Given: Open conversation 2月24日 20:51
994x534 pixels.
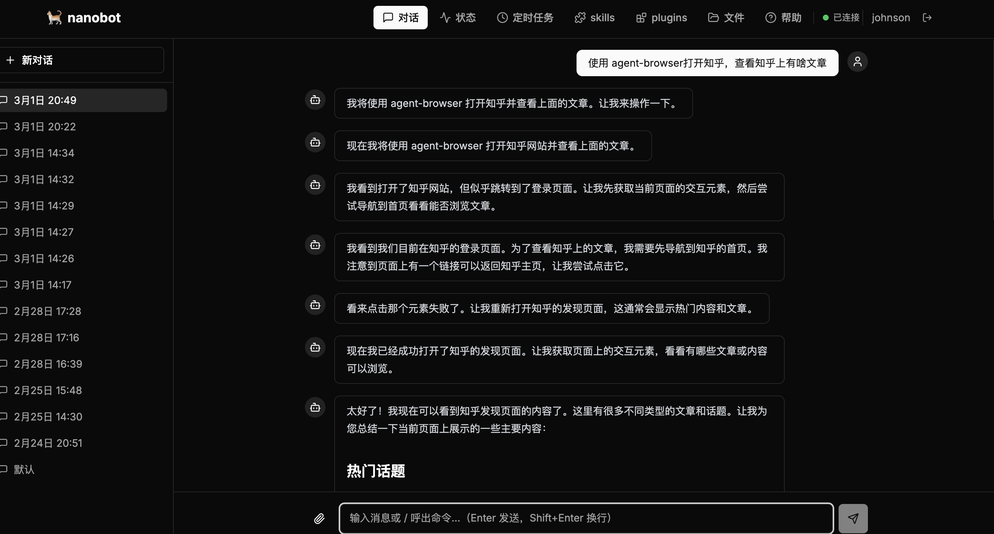Looking at the screenshot, I should 83,444.
